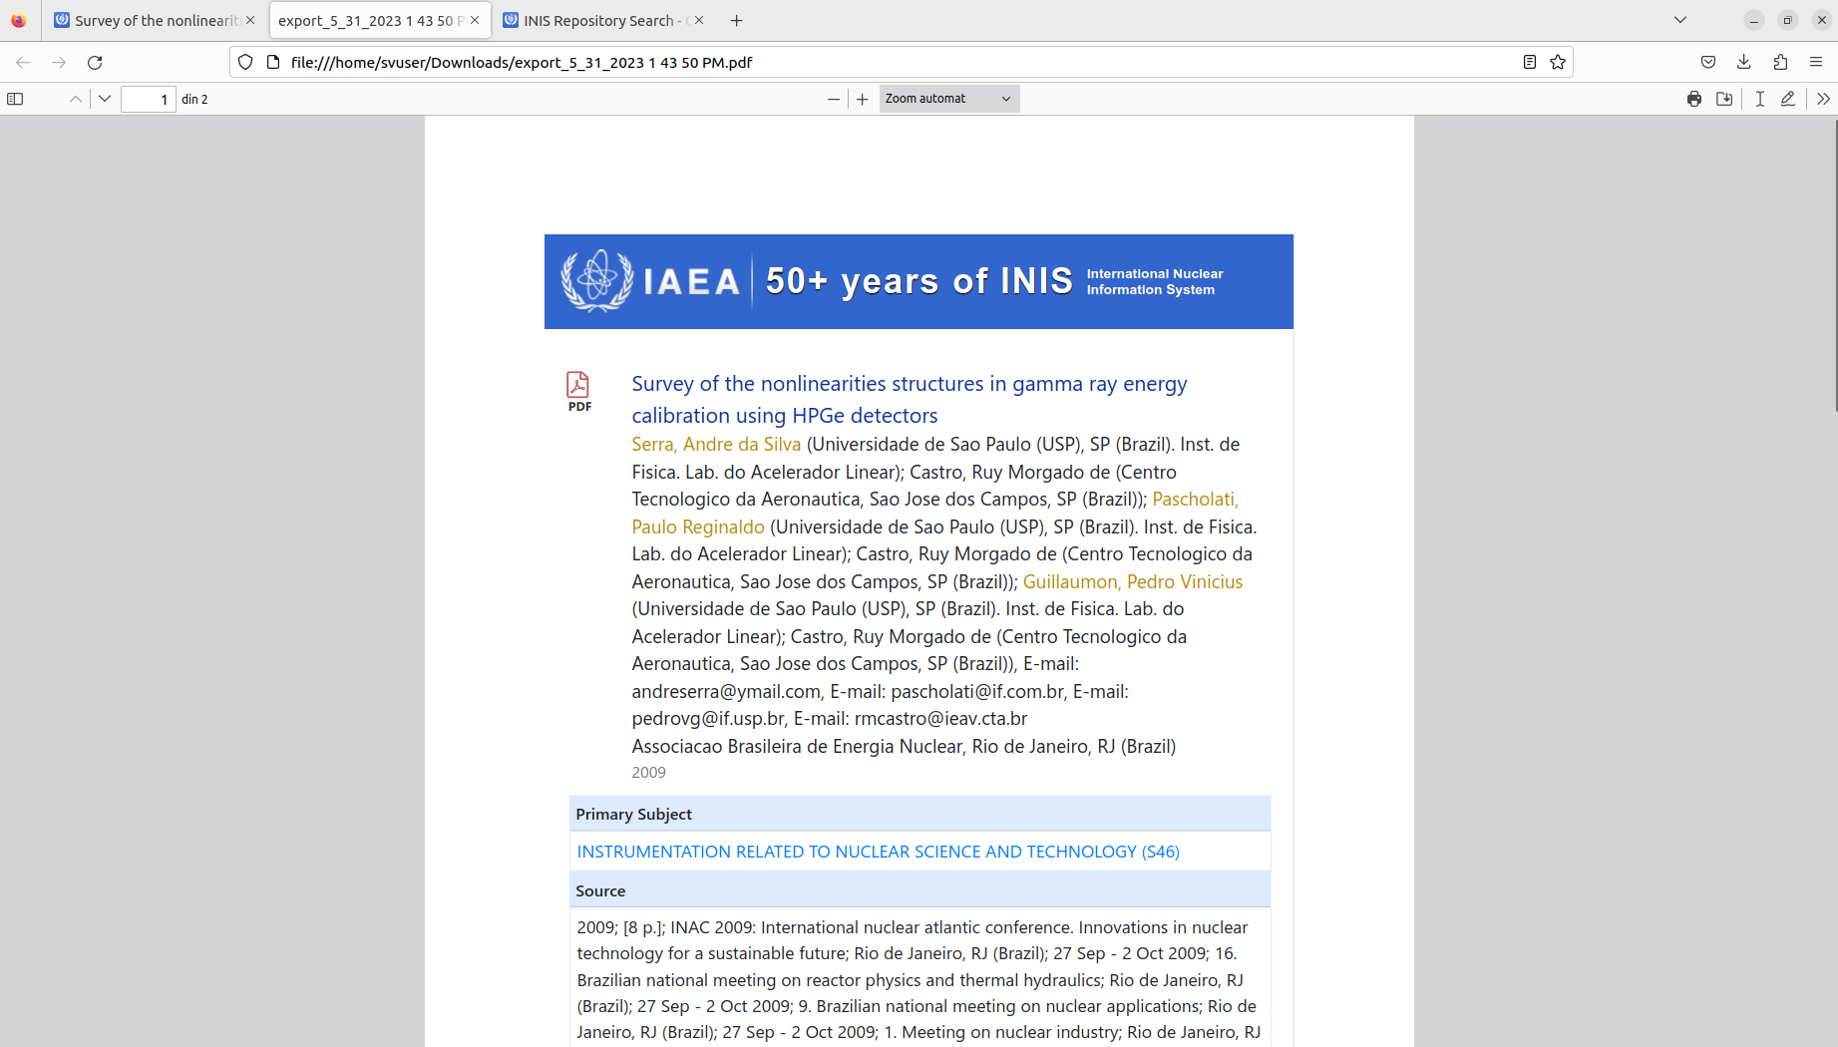This screenshot has width=1838, height=1047.
Task: Bookmark this page with the star
Action: tap(1558, 62)
